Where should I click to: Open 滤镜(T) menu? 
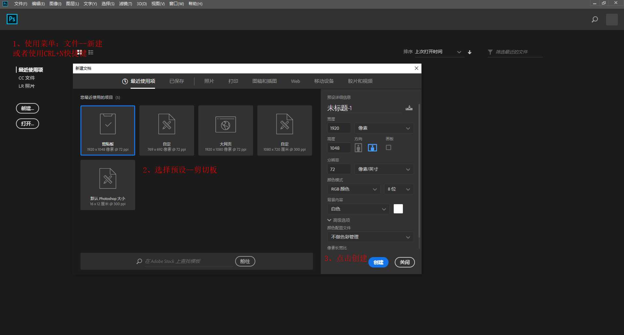(x=125, y=4)
